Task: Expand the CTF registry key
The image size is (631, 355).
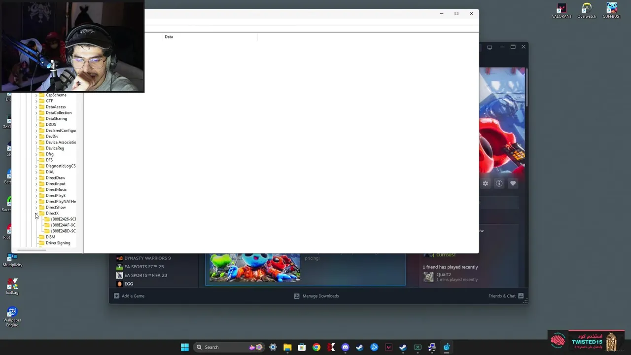Action: click(36, 101)
